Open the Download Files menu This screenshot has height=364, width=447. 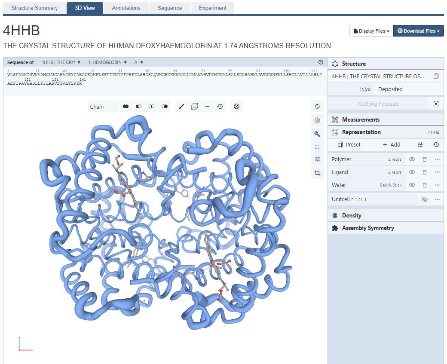(x=418, y=31)
